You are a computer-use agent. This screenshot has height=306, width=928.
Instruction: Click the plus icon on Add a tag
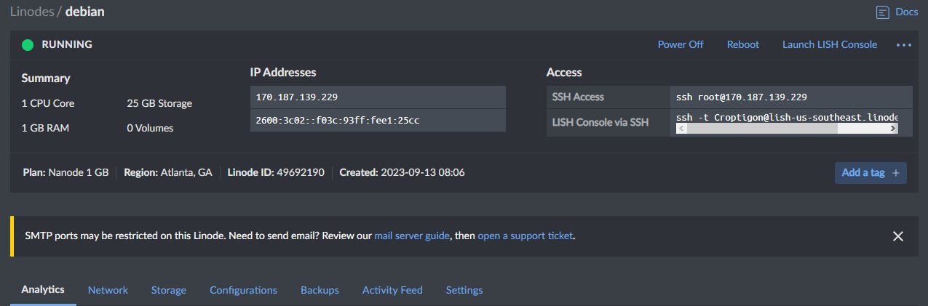pyautogui.click(x=895, y=173)
